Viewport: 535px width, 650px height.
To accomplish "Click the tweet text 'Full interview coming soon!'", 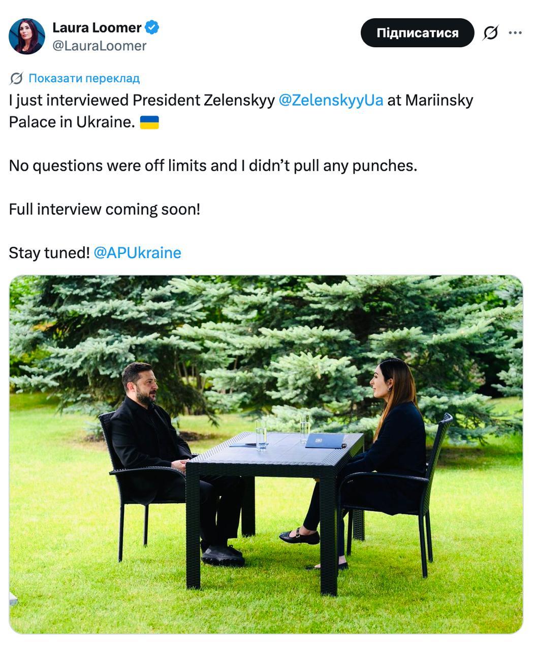I will tap(105, 209).
